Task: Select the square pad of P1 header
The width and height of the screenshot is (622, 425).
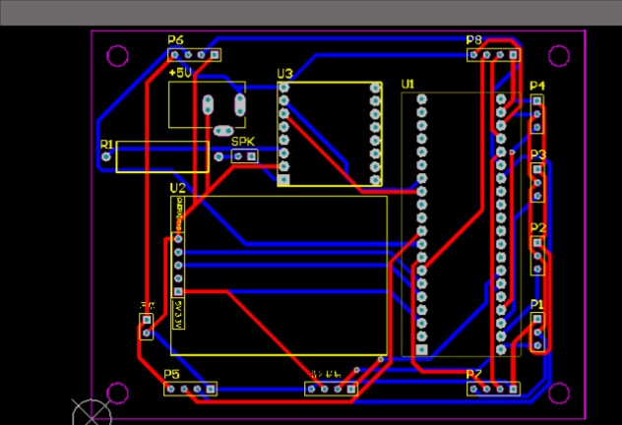Action: pyautogui.click(x=537, y=319)
